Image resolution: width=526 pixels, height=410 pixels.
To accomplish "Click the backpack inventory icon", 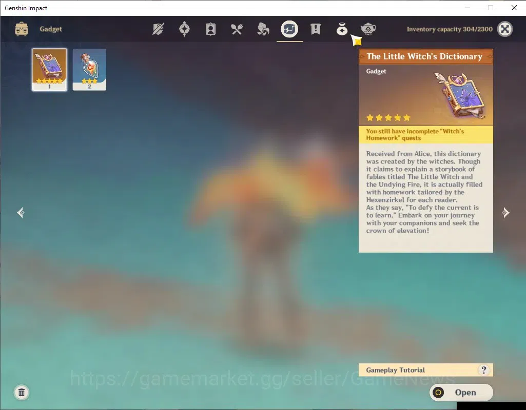I will click(22, 29).
